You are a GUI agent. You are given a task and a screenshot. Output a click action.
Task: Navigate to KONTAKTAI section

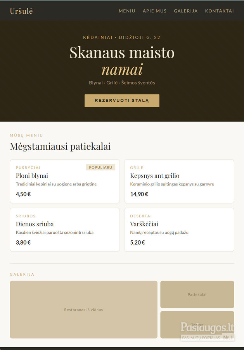[219, 11]
